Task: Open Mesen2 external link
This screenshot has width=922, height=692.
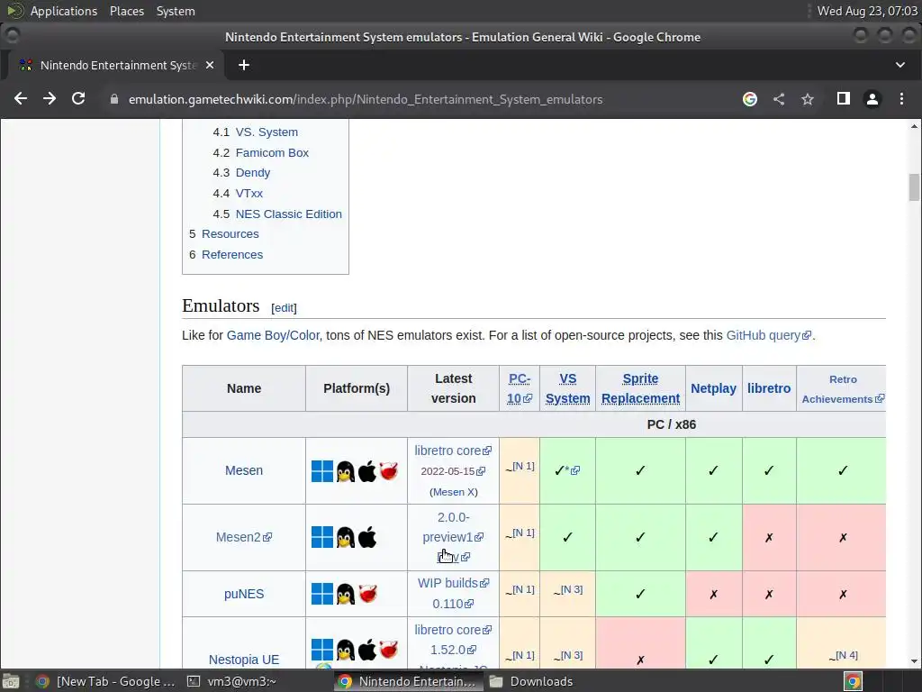Action: coord(243,537)
